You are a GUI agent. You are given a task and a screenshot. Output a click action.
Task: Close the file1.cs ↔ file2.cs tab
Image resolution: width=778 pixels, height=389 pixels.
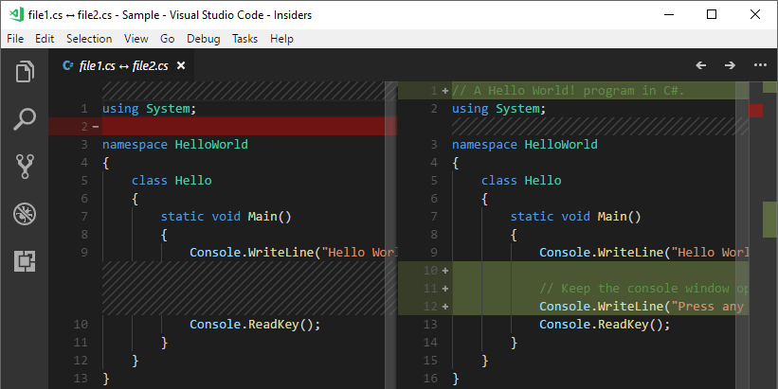181,65
